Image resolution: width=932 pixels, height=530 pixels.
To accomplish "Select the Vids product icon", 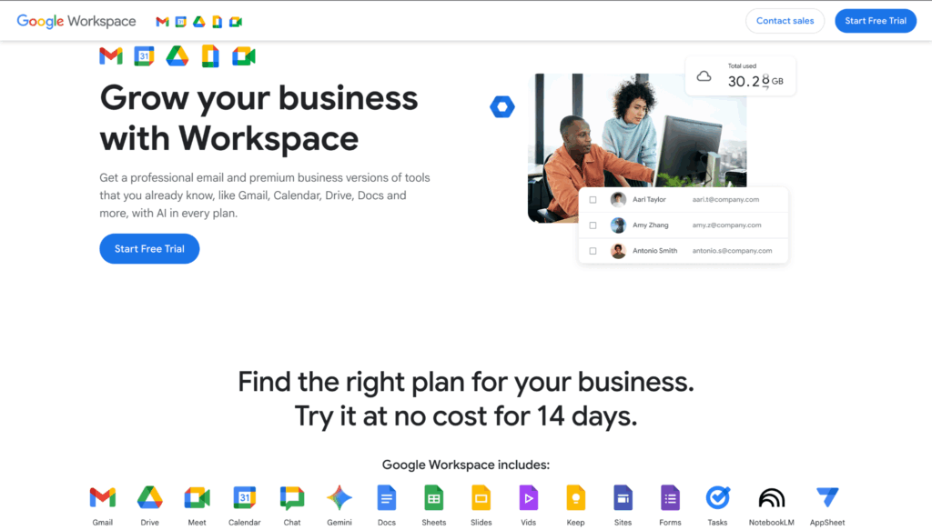I will (x=529, y=497).
